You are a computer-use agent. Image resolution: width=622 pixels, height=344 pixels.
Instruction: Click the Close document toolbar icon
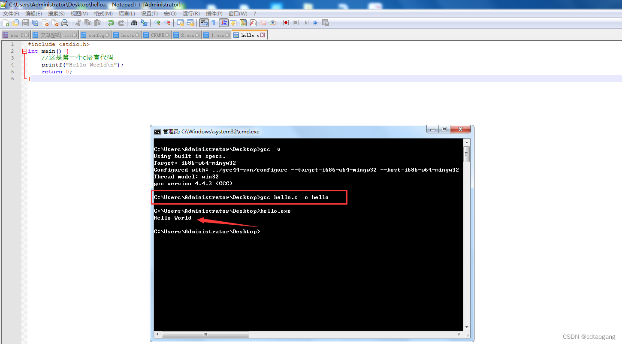[45, 23]
